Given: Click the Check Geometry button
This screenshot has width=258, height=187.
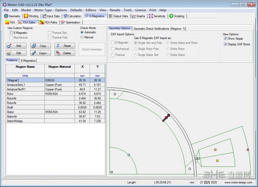Looking at the screenshot, I should (92, 49).
